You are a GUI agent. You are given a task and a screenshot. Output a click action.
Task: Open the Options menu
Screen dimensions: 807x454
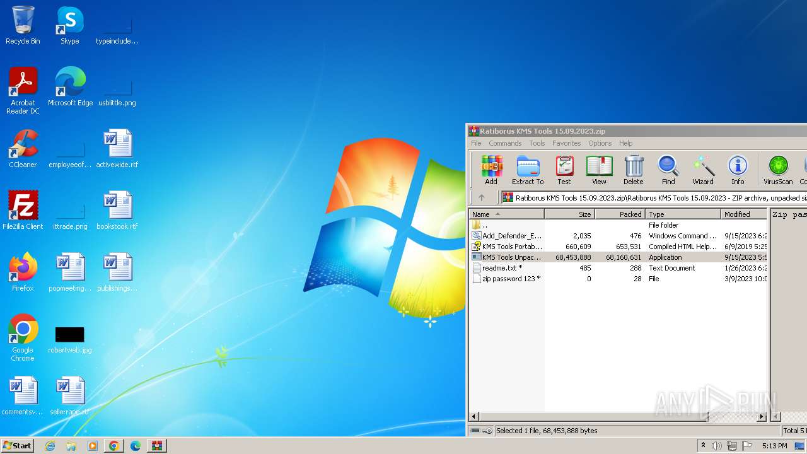pyautogui.click(x=600, y=143)
